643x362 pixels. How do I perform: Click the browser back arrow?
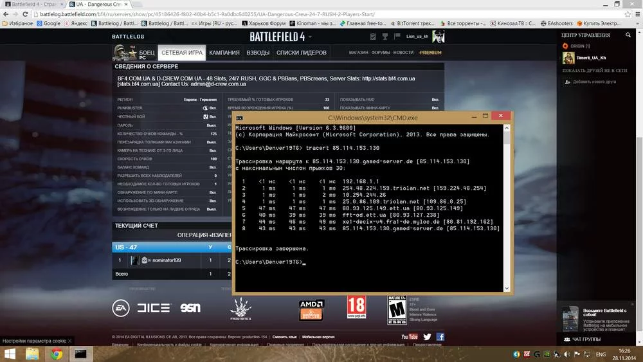coord(6,14)
